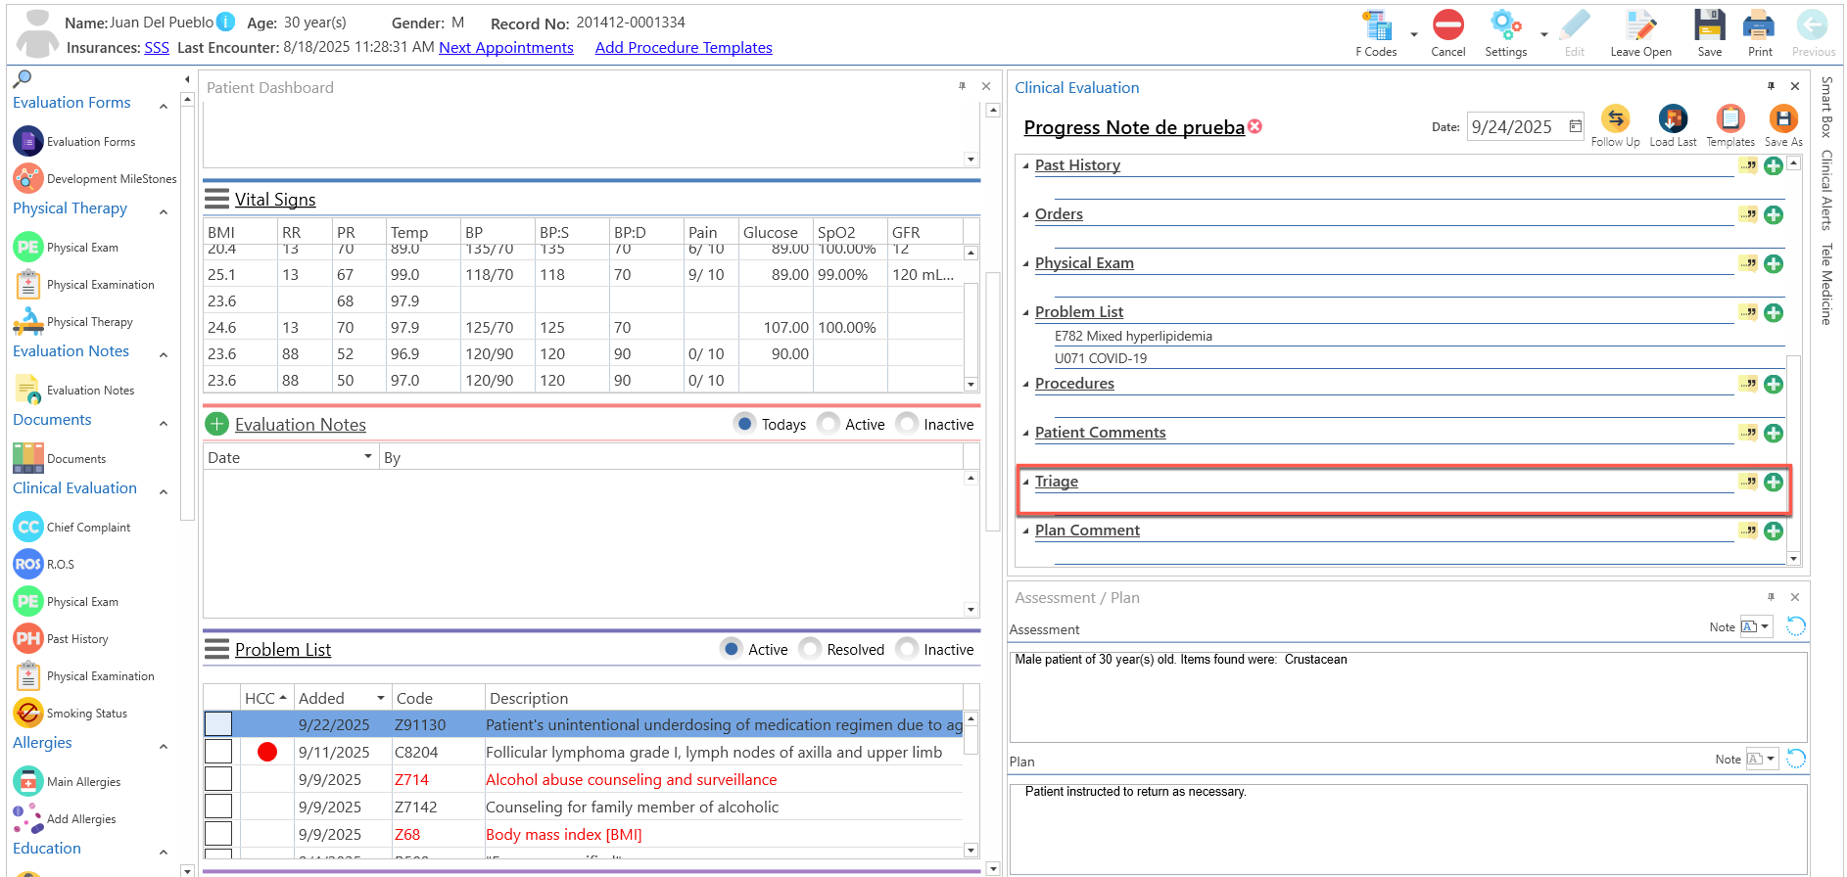Image resolution: width=1847 pixels, height=877 pixels.
Task: Refresh the Assessment text with reload icon
Action: 1795,626
